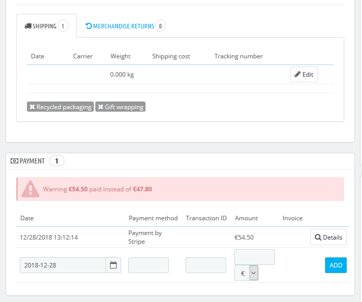Click the shipping count badge 1

tap(63, 26)
